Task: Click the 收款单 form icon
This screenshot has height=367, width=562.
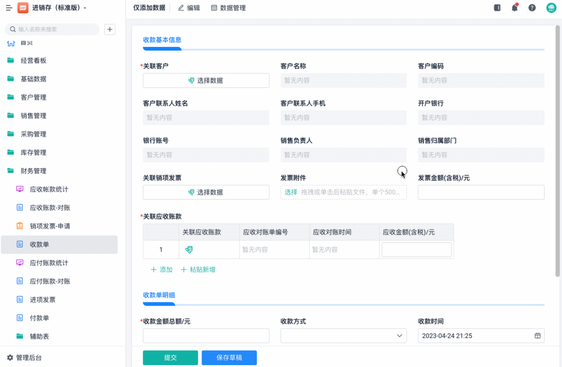Action: click(x=20, y=244)
